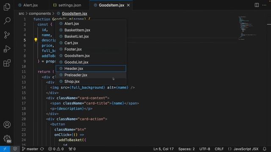
Task: Click line number 20 in gutter
Action: point(24,119)
